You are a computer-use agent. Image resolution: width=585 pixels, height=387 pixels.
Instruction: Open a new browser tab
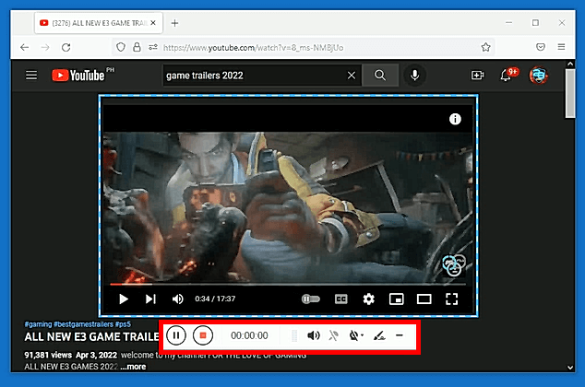pos(174,23)
